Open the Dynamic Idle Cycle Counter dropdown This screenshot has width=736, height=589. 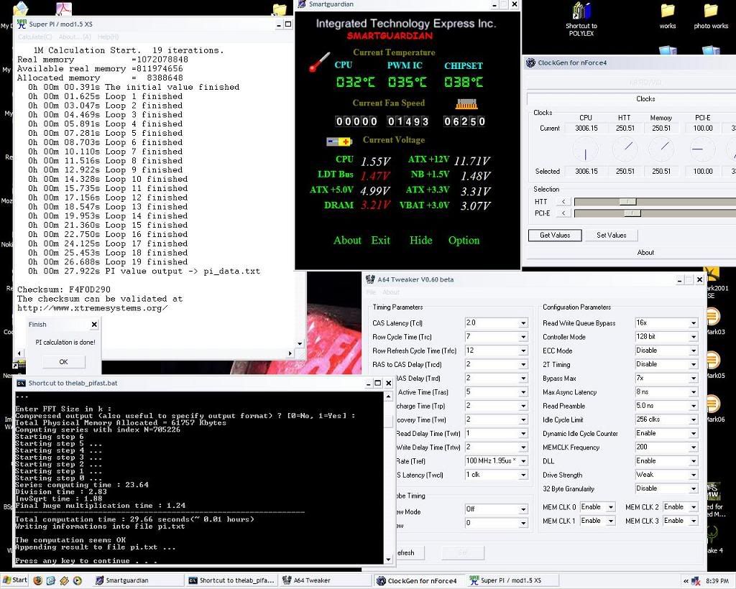[694, 434]
